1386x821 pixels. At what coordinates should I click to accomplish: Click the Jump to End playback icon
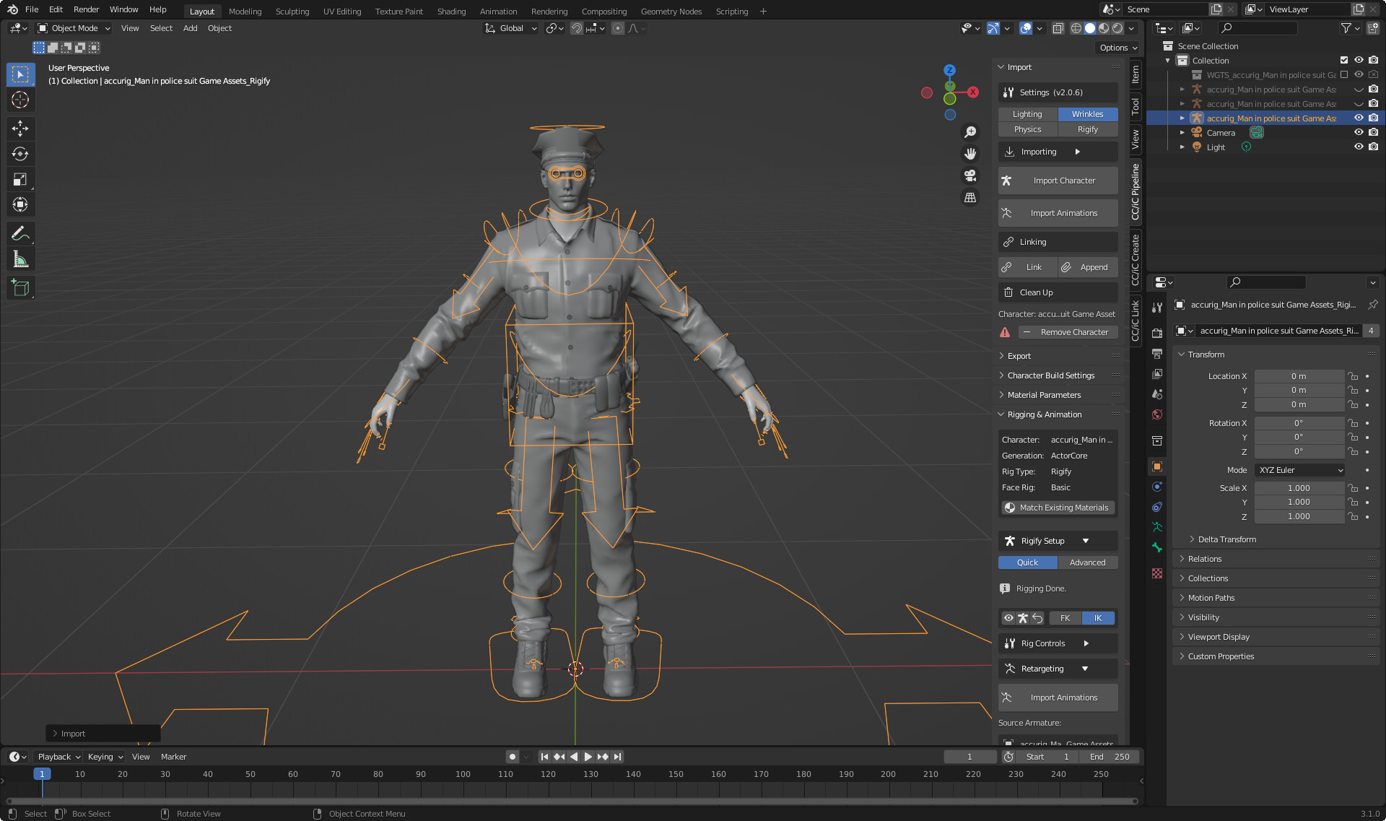[617, 757]
